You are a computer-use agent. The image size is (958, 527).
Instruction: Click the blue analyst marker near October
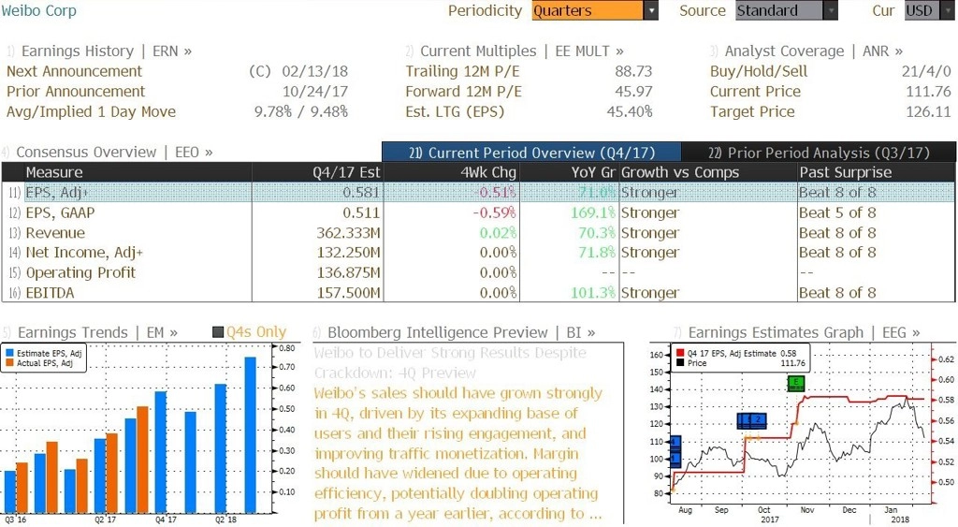(x=751, y=420)
